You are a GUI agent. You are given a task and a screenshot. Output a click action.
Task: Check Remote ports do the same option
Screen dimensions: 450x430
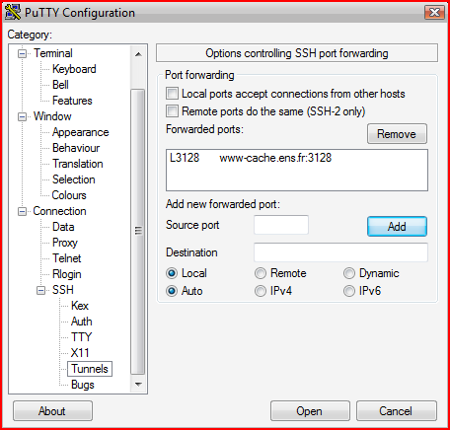(x=172, y=111)
